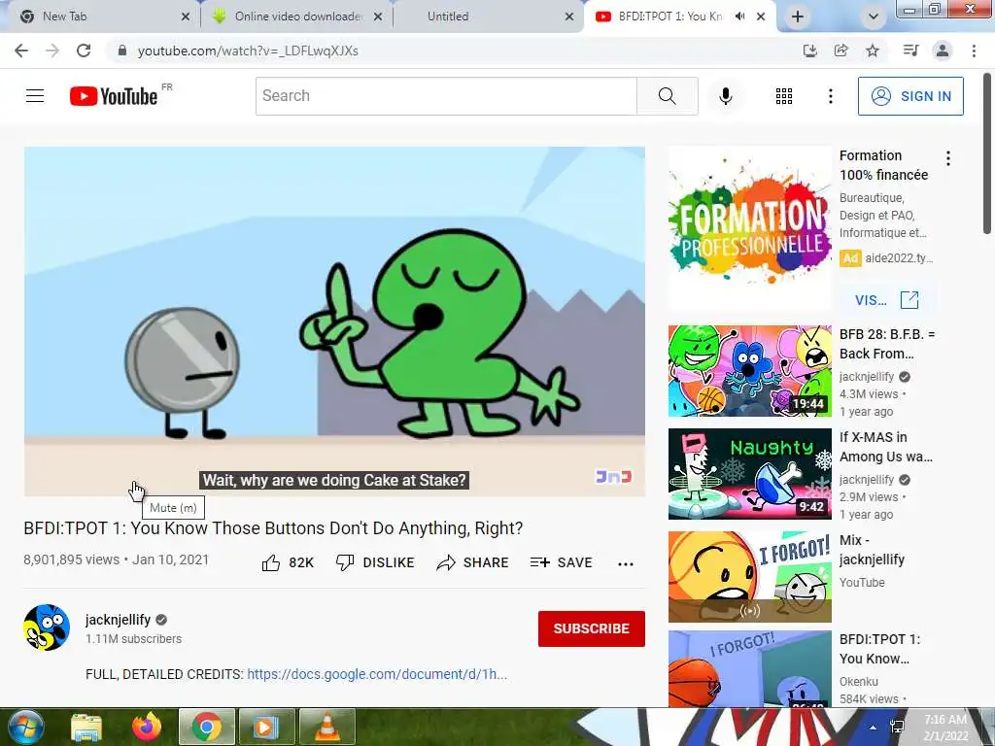995x746 pixels.
Task: Click the lock icon in address bar
Action: 122,51
